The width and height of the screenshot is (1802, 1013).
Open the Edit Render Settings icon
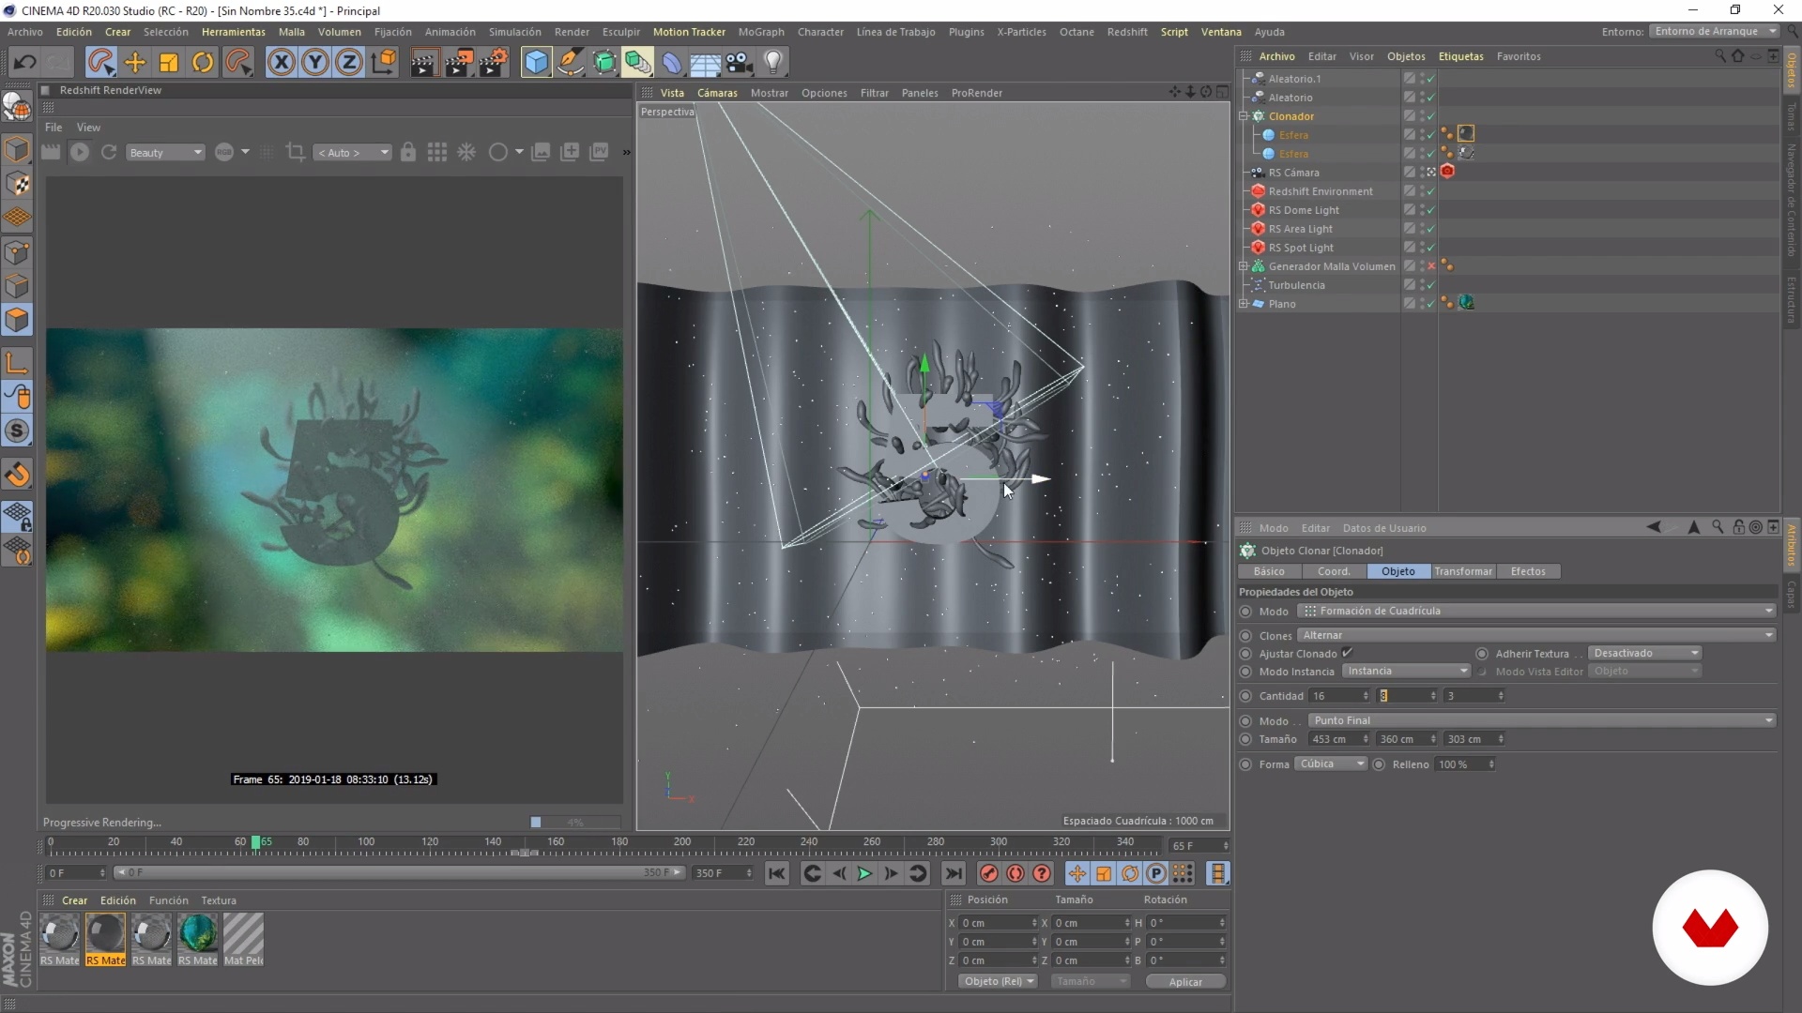494,63
